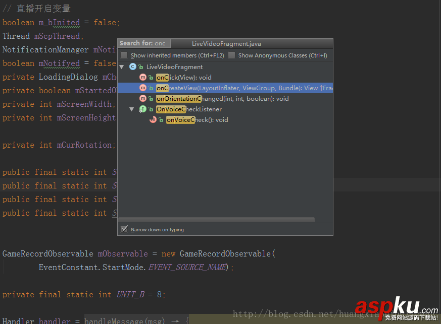Enable Show inherited members

124,55
